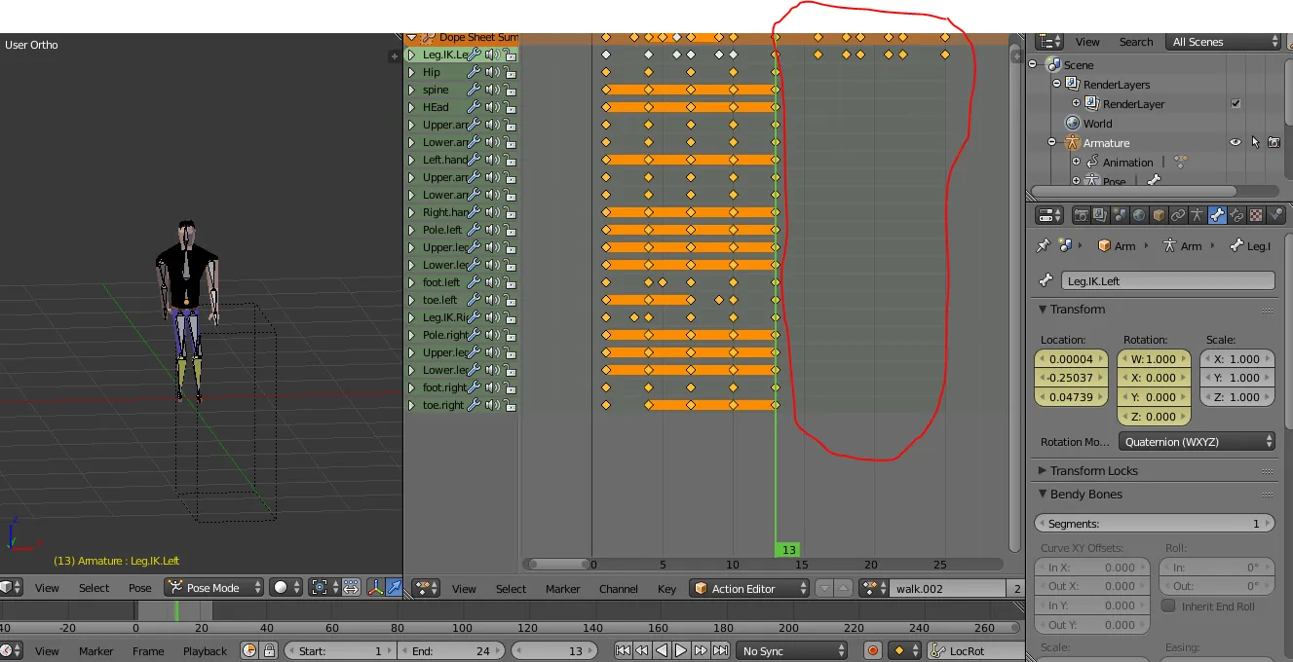Jump to the last frame of range
Image resolution: width=1293 pixels, height=662 pixels.
coord(720,651)
